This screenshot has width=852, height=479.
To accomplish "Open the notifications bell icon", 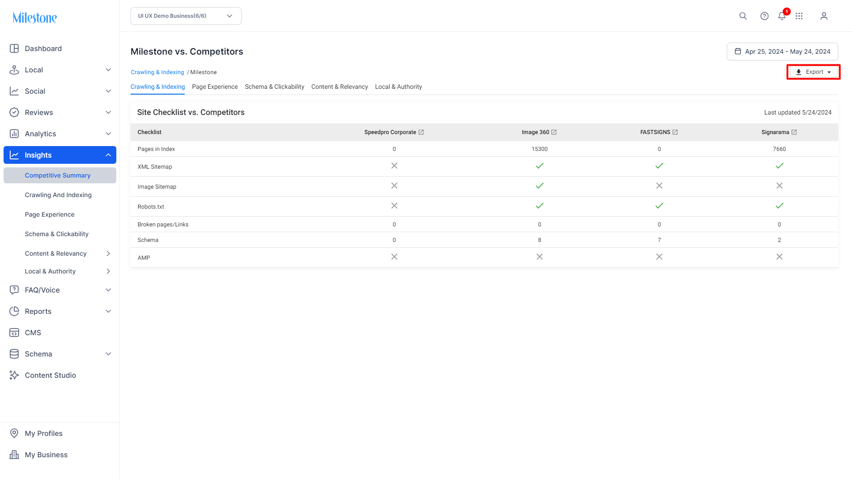I will coord(782,16).
